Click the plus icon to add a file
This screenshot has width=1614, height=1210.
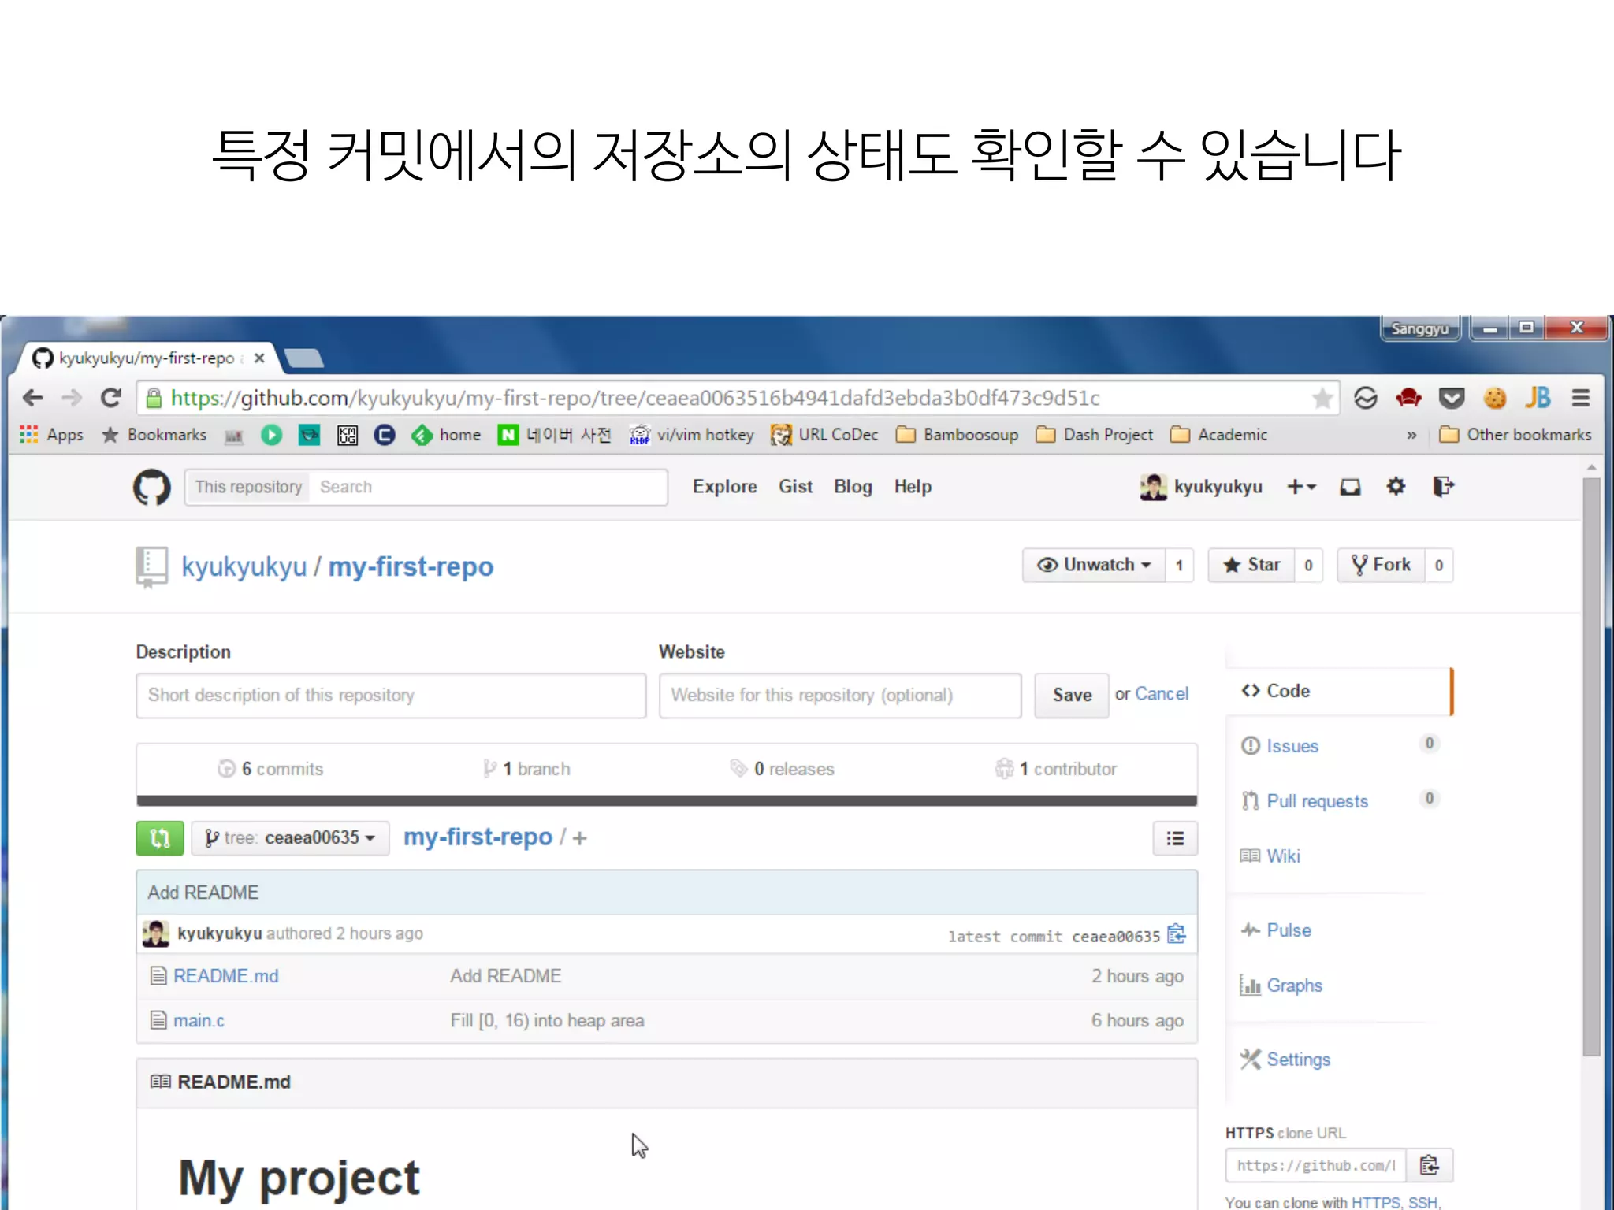click(580, 838)
